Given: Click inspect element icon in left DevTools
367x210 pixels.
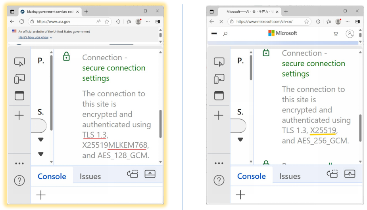Looking at the screenshot, I should coord(19,62).
